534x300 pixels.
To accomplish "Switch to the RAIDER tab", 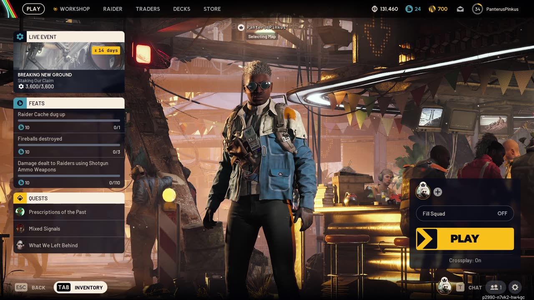I will [113, 9].
